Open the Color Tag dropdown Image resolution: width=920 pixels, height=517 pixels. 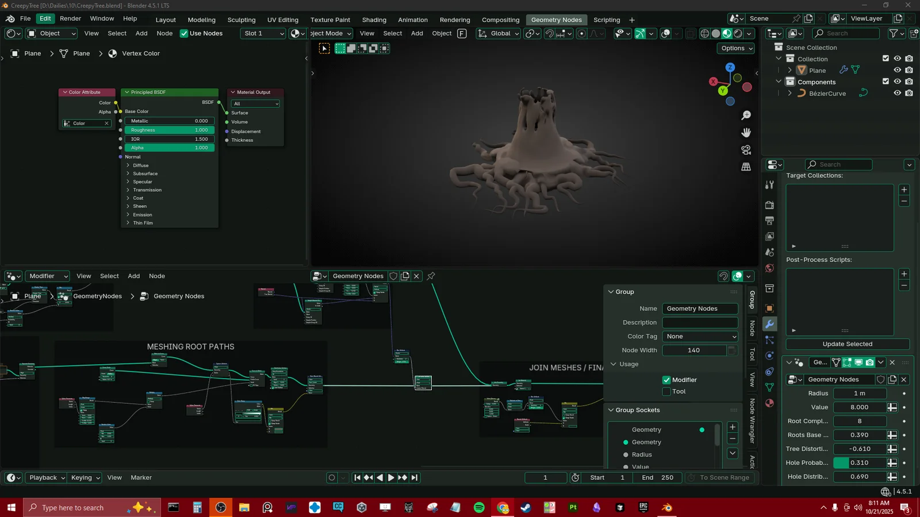(x=699, y=336)
